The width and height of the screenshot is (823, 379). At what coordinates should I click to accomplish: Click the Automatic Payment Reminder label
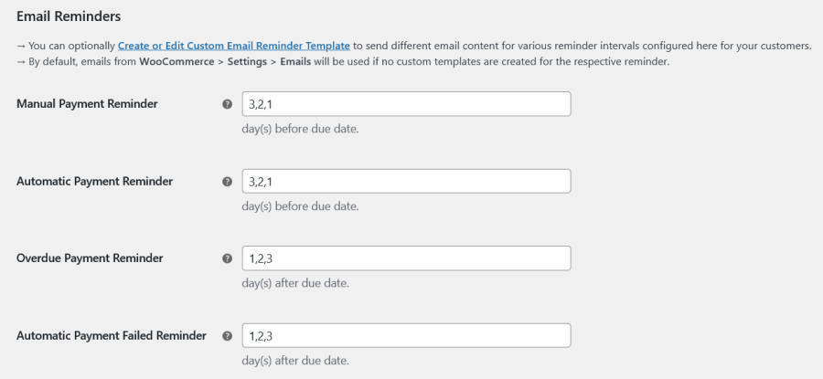click(x=94, y=182)
